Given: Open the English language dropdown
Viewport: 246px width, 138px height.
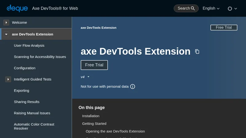Looking at the screenshot, I should click(x=211, y=8).
